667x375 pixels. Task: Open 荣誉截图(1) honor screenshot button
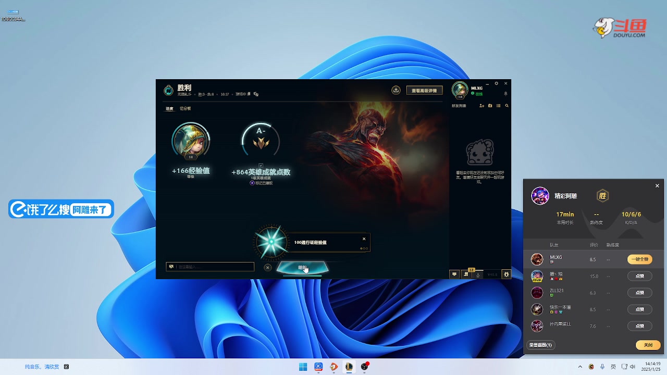click(540, 345)
